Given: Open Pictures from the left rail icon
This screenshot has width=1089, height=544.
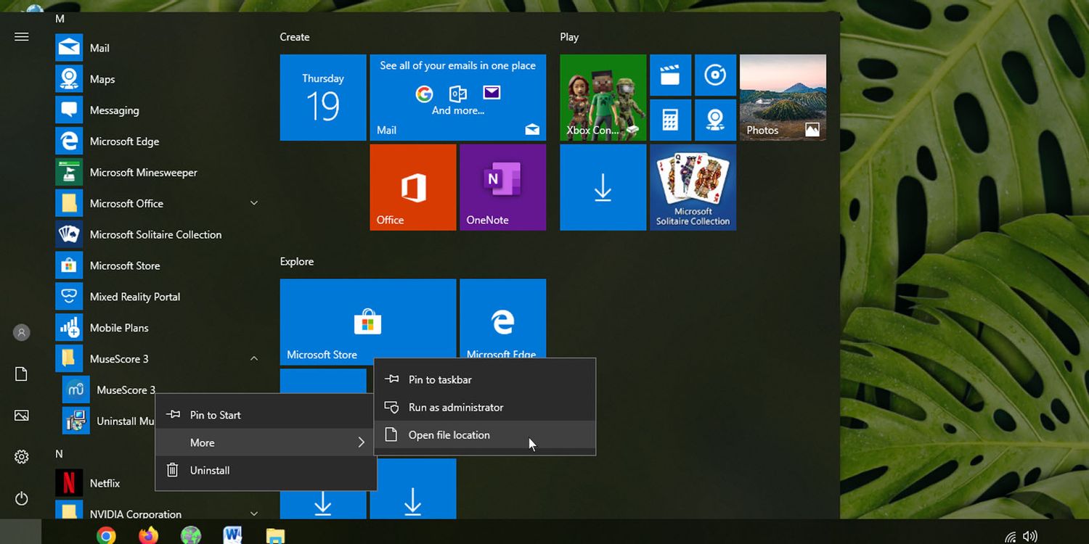Looking at the screenshot, I should click(x=22, y=416).
